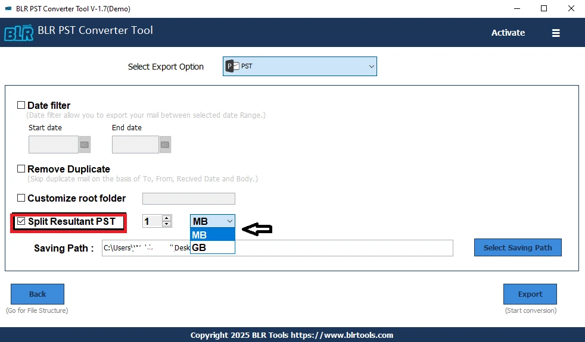
Task: Click the Saving Path text field
Action: pyautogui.click(x=278, y=248)
